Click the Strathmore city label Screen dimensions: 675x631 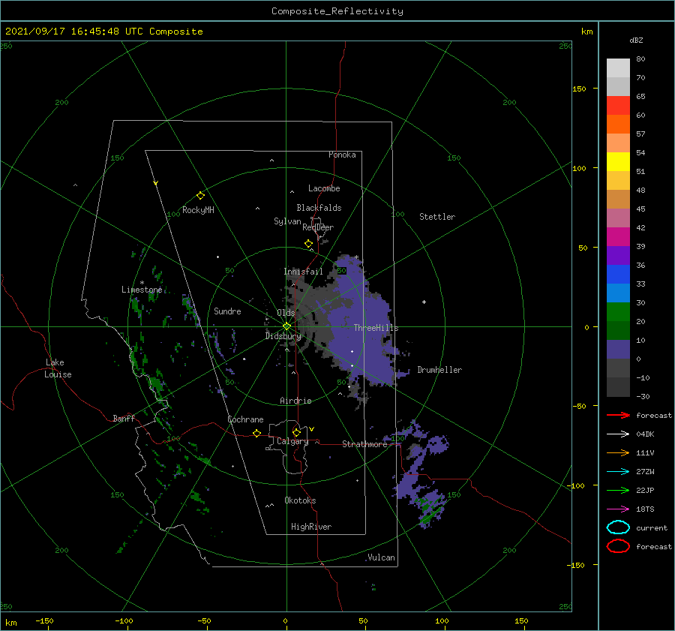click(364, 444)
